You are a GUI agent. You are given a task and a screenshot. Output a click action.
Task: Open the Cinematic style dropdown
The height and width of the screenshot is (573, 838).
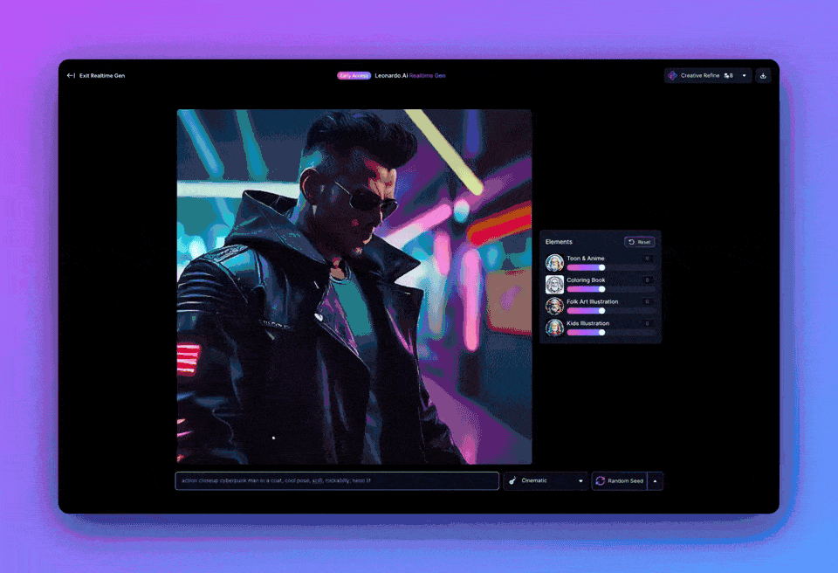[x=545, y=480]
